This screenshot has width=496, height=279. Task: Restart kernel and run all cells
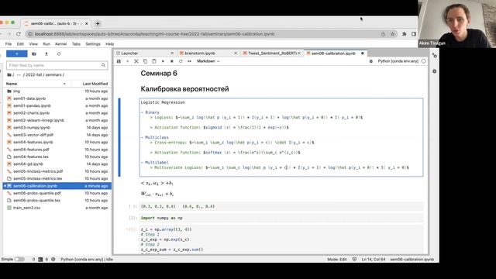[x=189, y=61]
